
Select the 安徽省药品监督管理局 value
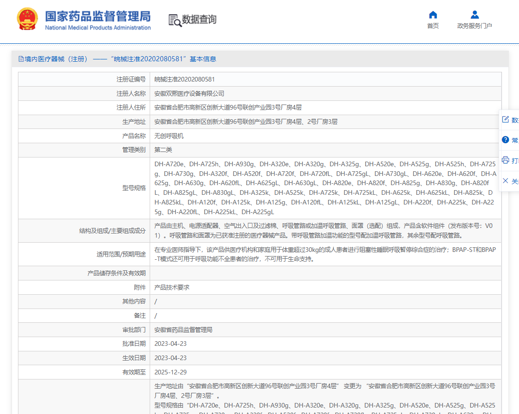(183, 330)
